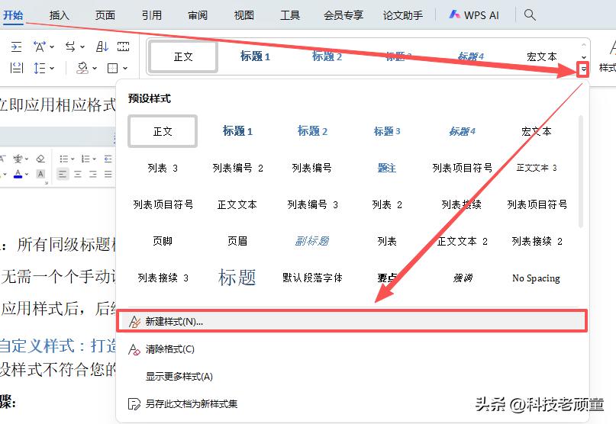Click the increase indent icon in the ribbon
Image resolution: width=616 pixels, height=424 pixels.
tap(16, 47)
